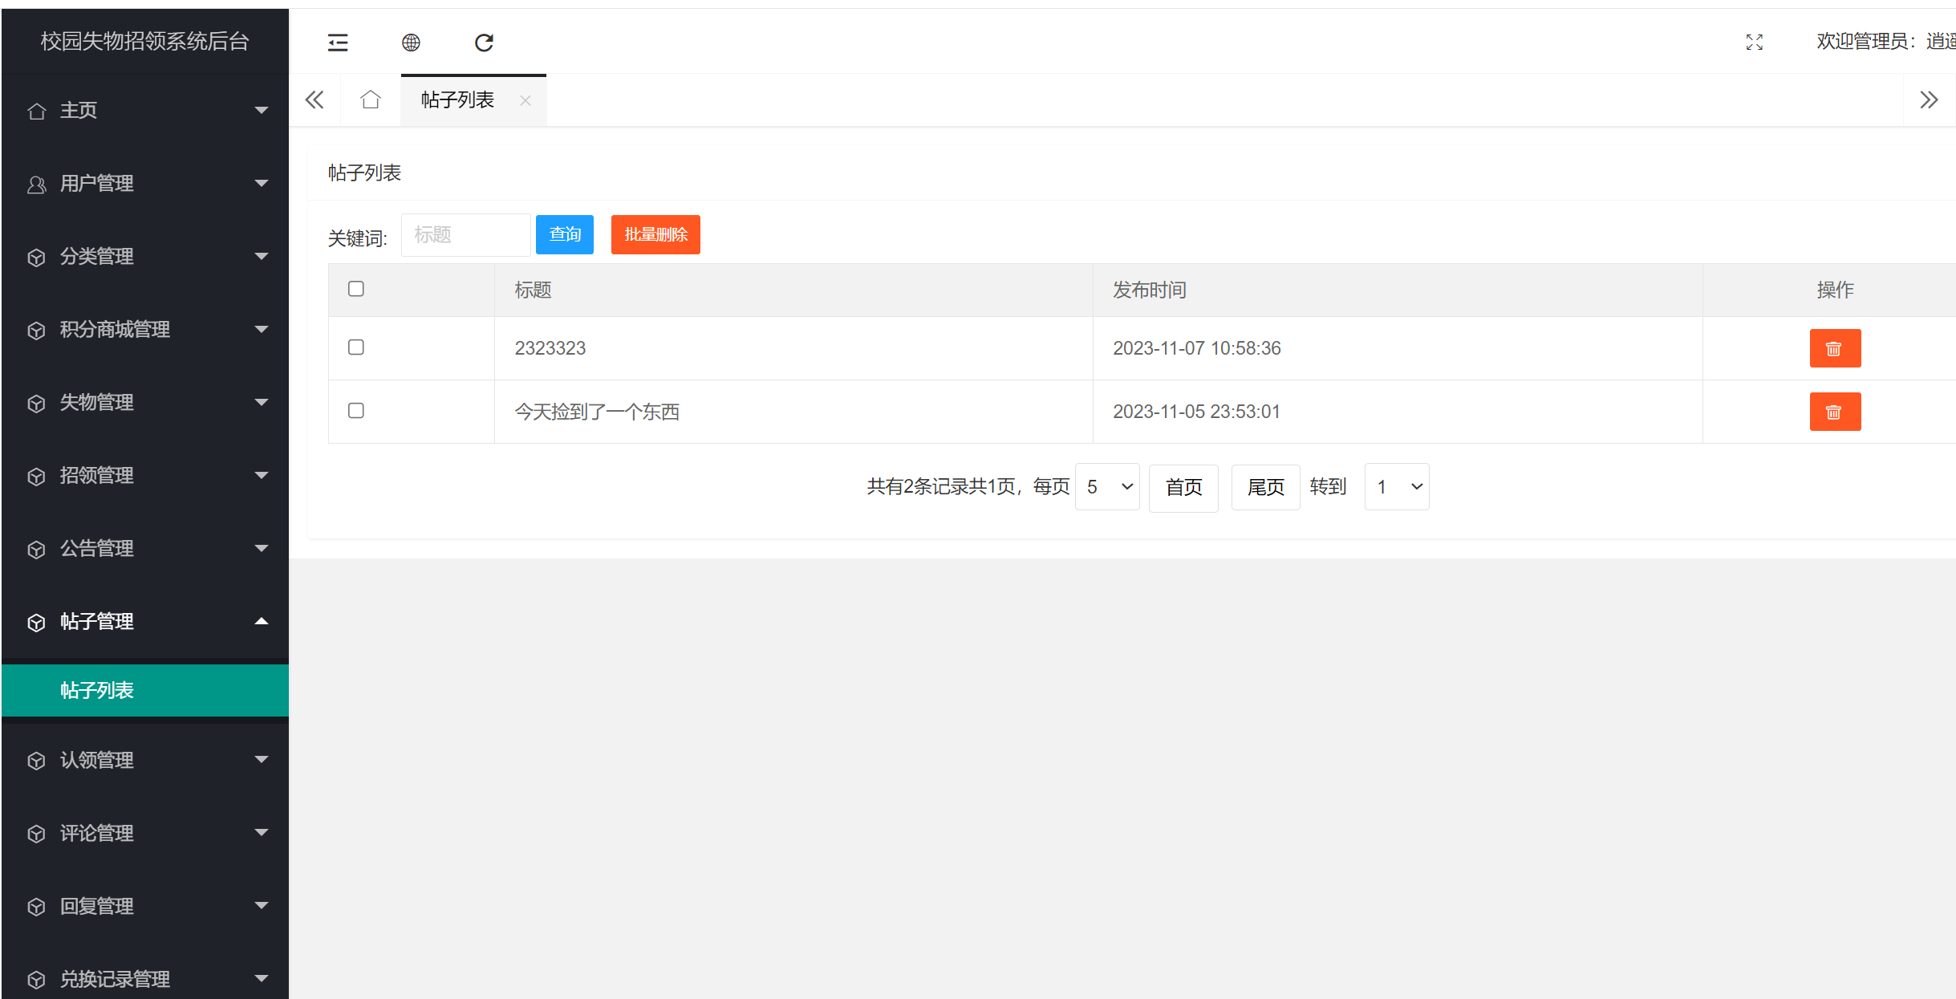Delete the post titled 2323323 using its trash icon
The width and height of the screenshot is (1956, 999).
(x=1835, y=347)
